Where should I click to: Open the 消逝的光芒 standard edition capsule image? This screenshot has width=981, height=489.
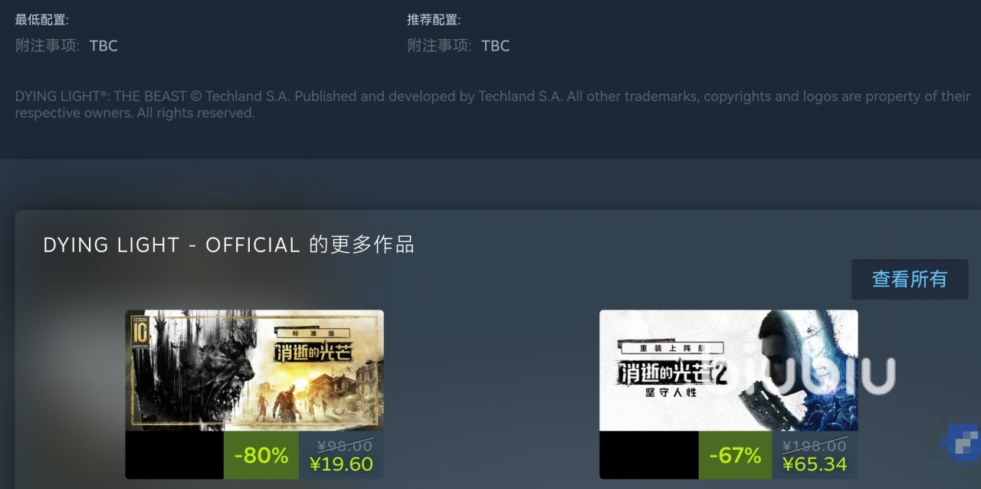click(254, 370)
